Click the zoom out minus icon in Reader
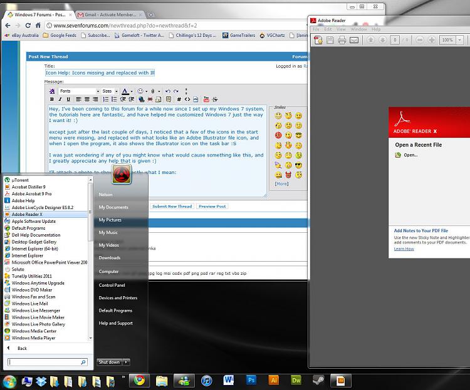The width and height of the screenshot is (470, 390). coord(420,40)
